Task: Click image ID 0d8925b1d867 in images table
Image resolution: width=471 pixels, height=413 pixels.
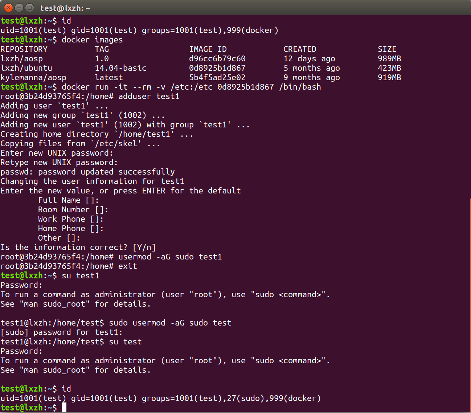Action: pos(217,68)
